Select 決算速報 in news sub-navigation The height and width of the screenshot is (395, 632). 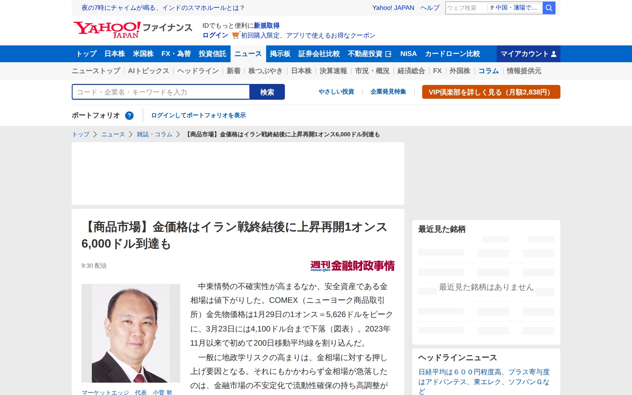[x=333, y=71]
